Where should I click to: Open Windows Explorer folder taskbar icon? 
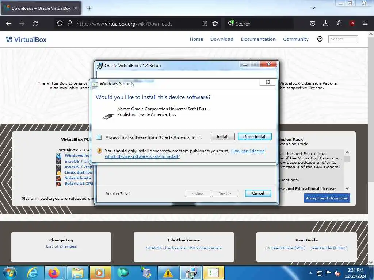tap(77, 273)
